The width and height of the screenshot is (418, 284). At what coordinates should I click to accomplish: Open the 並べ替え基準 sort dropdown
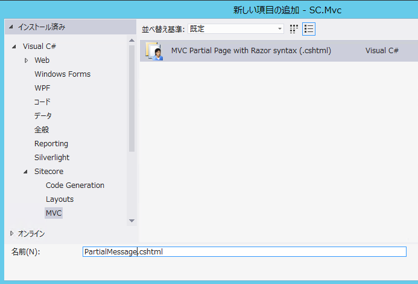(x=235, y=28)
